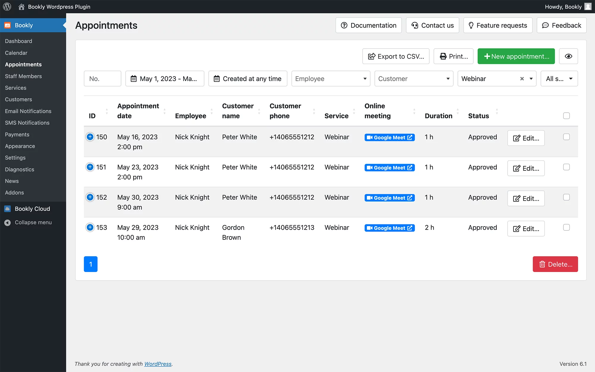Image resolution: width=595 pixels, height=372 pixels.
Task: Check the box for appointment 150
Action: tap(566, 137)
